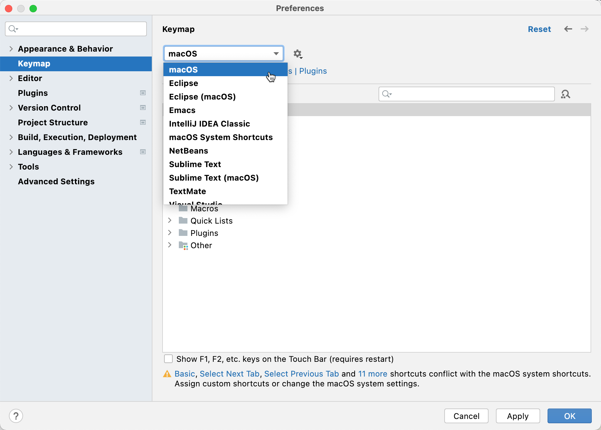Click the back navigation arrow
Viewport: 601px width, 430px height.
click(568, 29)
